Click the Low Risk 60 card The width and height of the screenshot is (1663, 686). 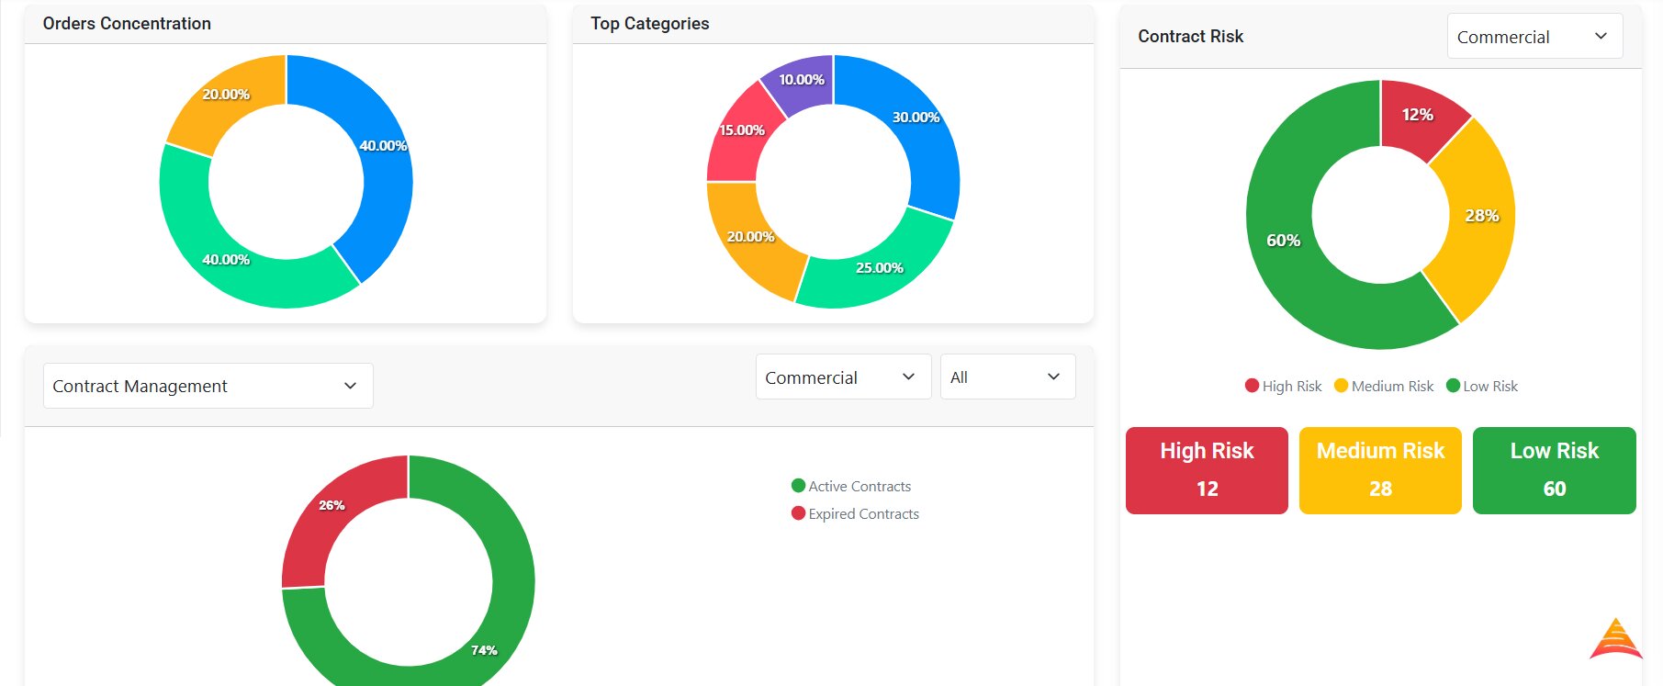coord(1554,470)
